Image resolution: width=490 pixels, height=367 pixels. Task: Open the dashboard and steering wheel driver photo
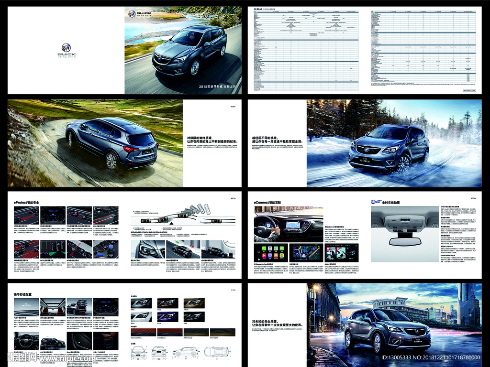[x=289, y=224]
